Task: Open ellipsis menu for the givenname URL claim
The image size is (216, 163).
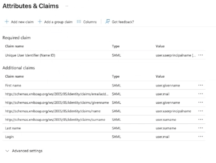Action: [x=200, y=102]
